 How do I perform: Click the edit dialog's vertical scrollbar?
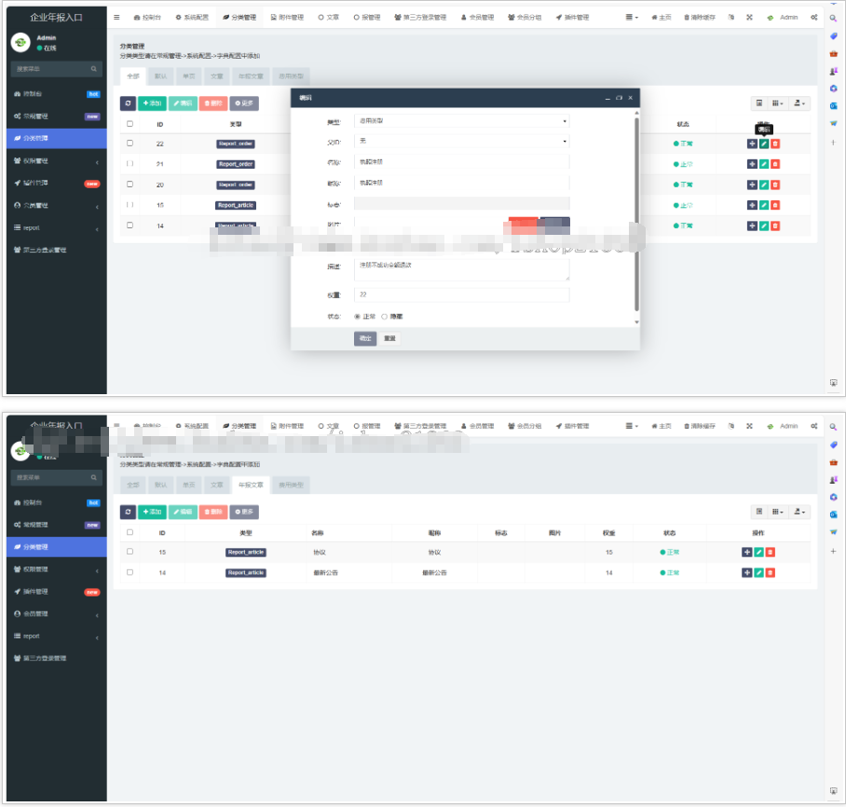637,214
